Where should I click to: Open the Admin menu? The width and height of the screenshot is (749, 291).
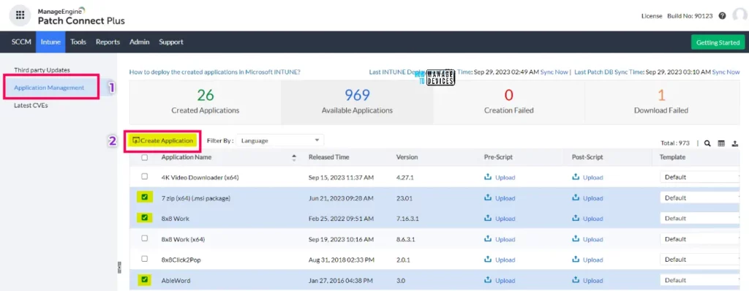(140, 42)
